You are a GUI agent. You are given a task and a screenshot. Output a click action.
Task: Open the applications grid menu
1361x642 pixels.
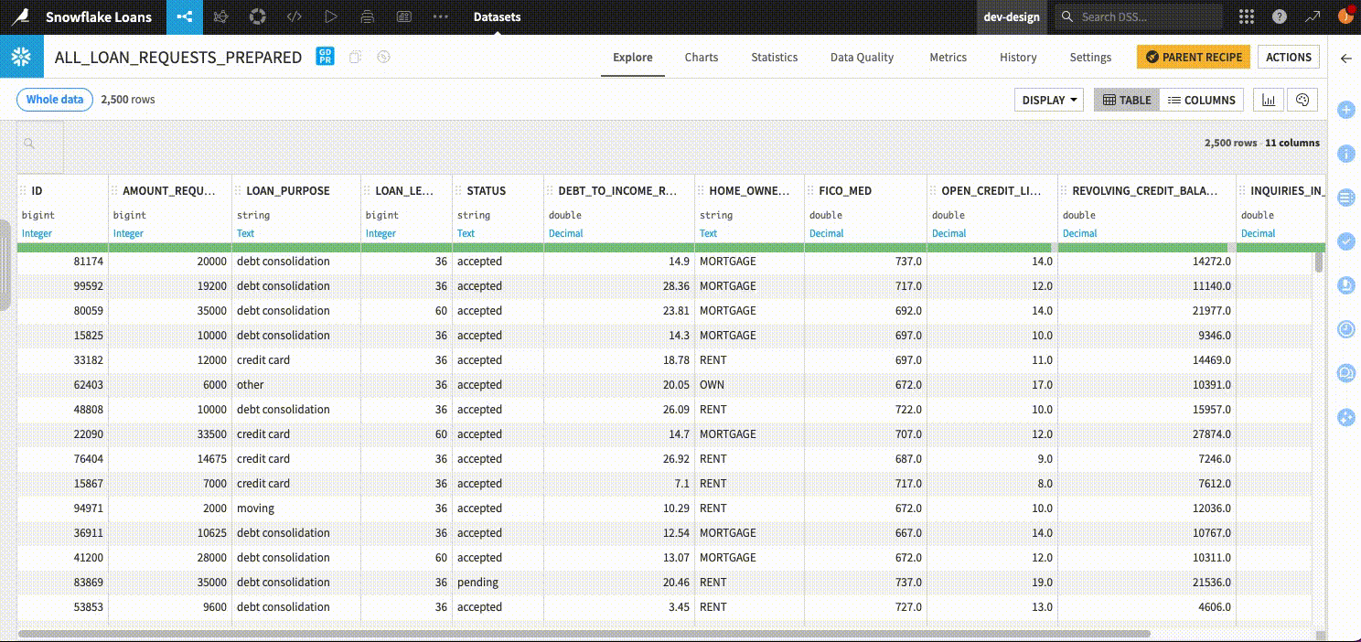point(1246,16)
